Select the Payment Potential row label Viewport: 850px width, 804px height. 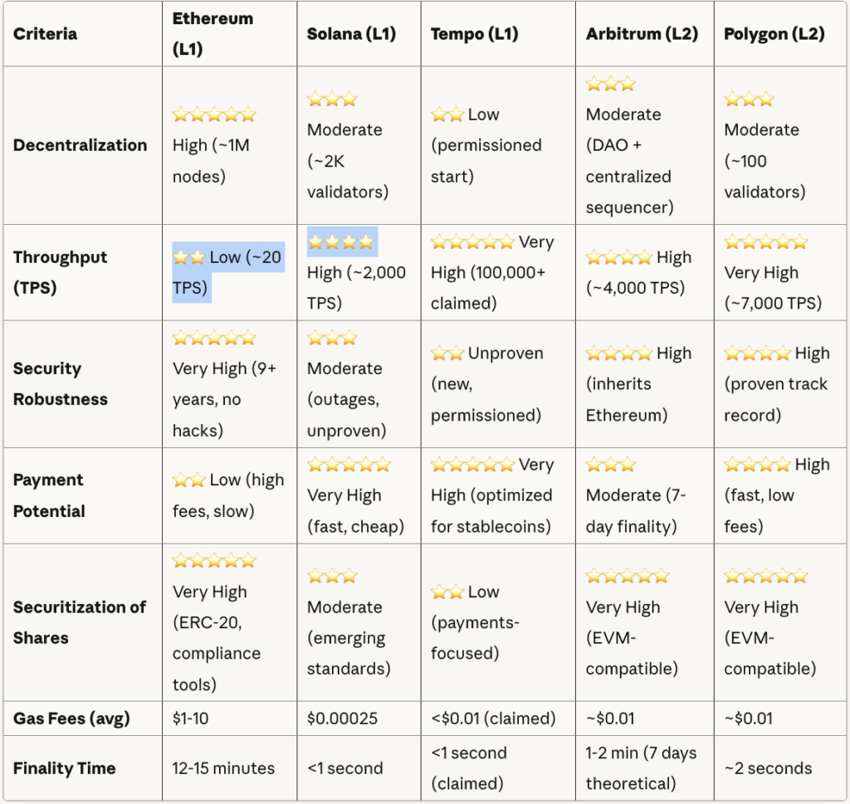pos(49,495)
